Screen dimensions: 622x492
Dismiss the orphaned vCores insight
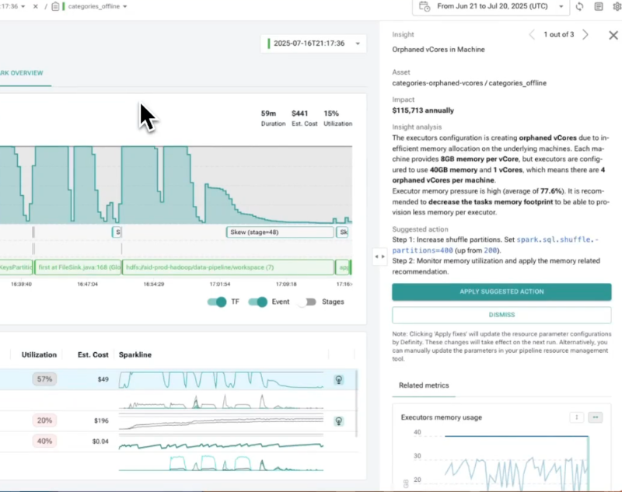point(501,315)
